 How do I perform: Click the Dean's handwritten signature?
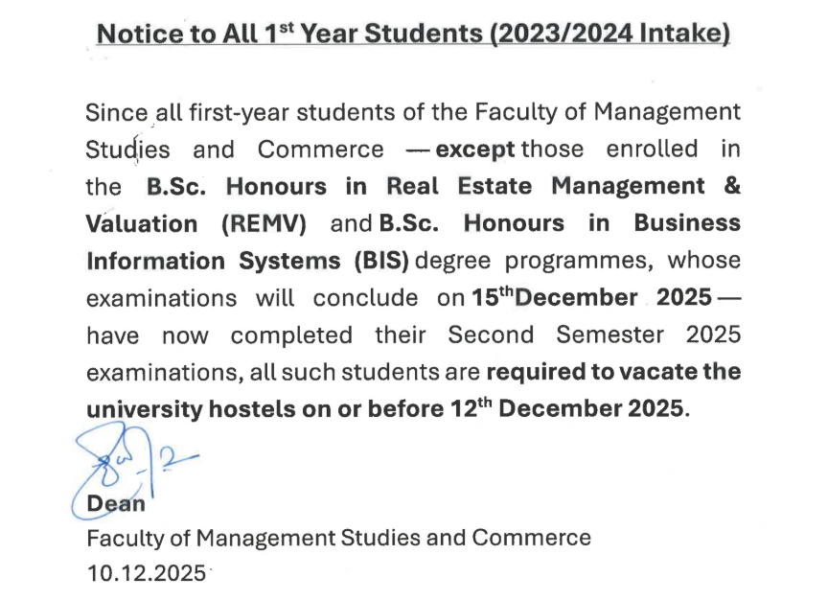[123, 466]
